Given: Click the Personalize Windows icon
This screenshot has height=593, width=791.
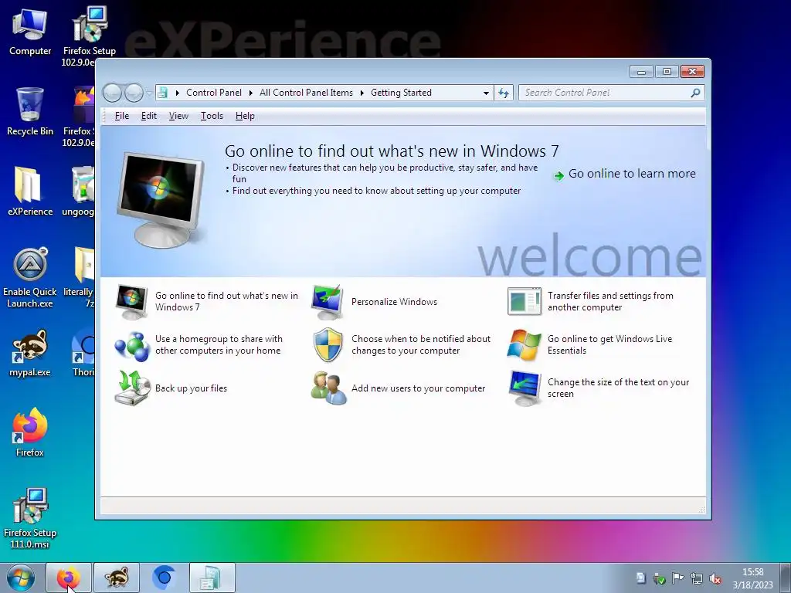Looking at the screenshot, I should [x=328, y=302].
